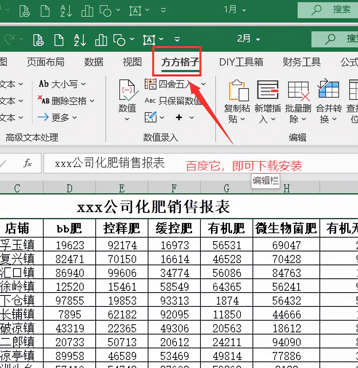This screenshot has height=368, width=358.
Task: Open text box dropdown arrow in 1月 window
Action: pos(147,10)
